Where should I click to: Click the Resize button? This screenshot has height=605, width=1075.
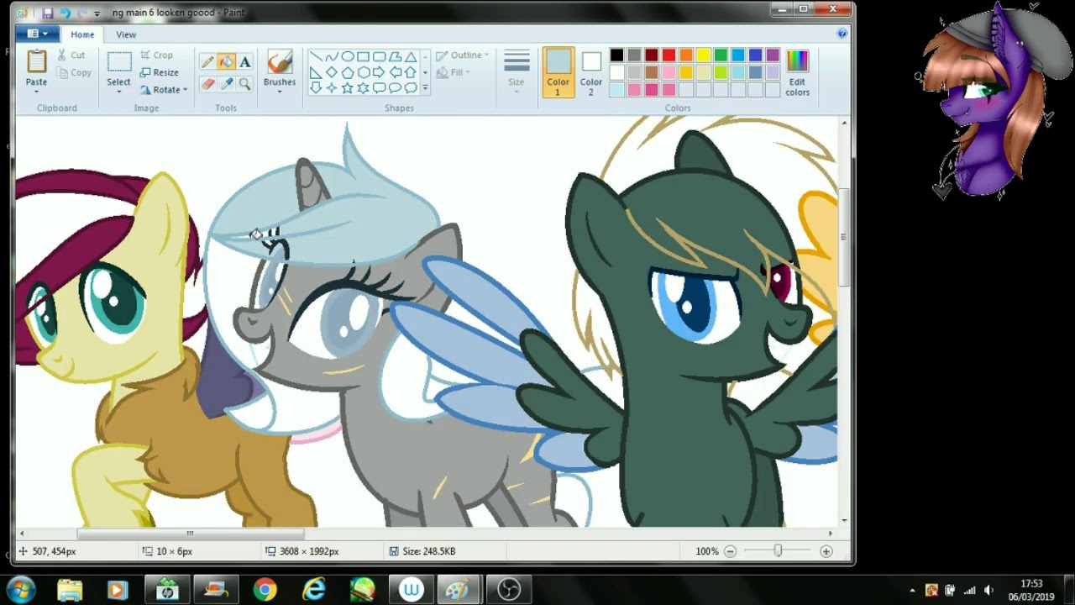(x=159, y=73)
